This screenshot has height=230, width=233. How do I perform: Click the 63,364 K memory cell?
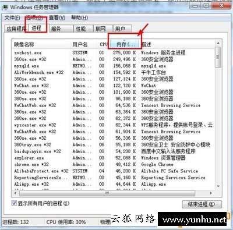(x=126, y=112)
